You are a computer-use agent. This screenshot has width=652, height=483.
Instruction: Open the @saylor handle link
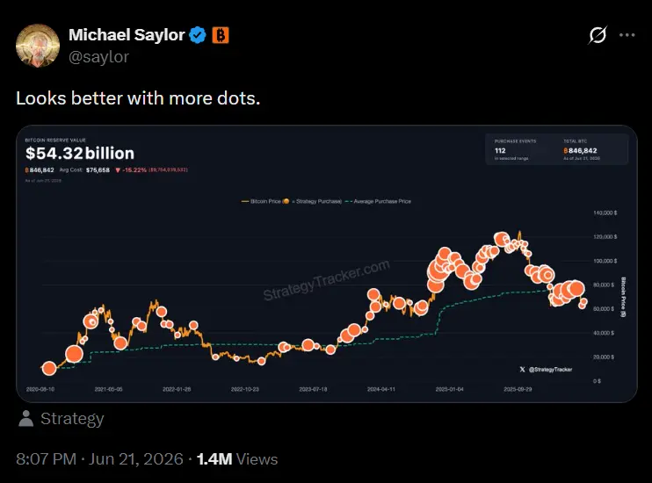(99, 57)
